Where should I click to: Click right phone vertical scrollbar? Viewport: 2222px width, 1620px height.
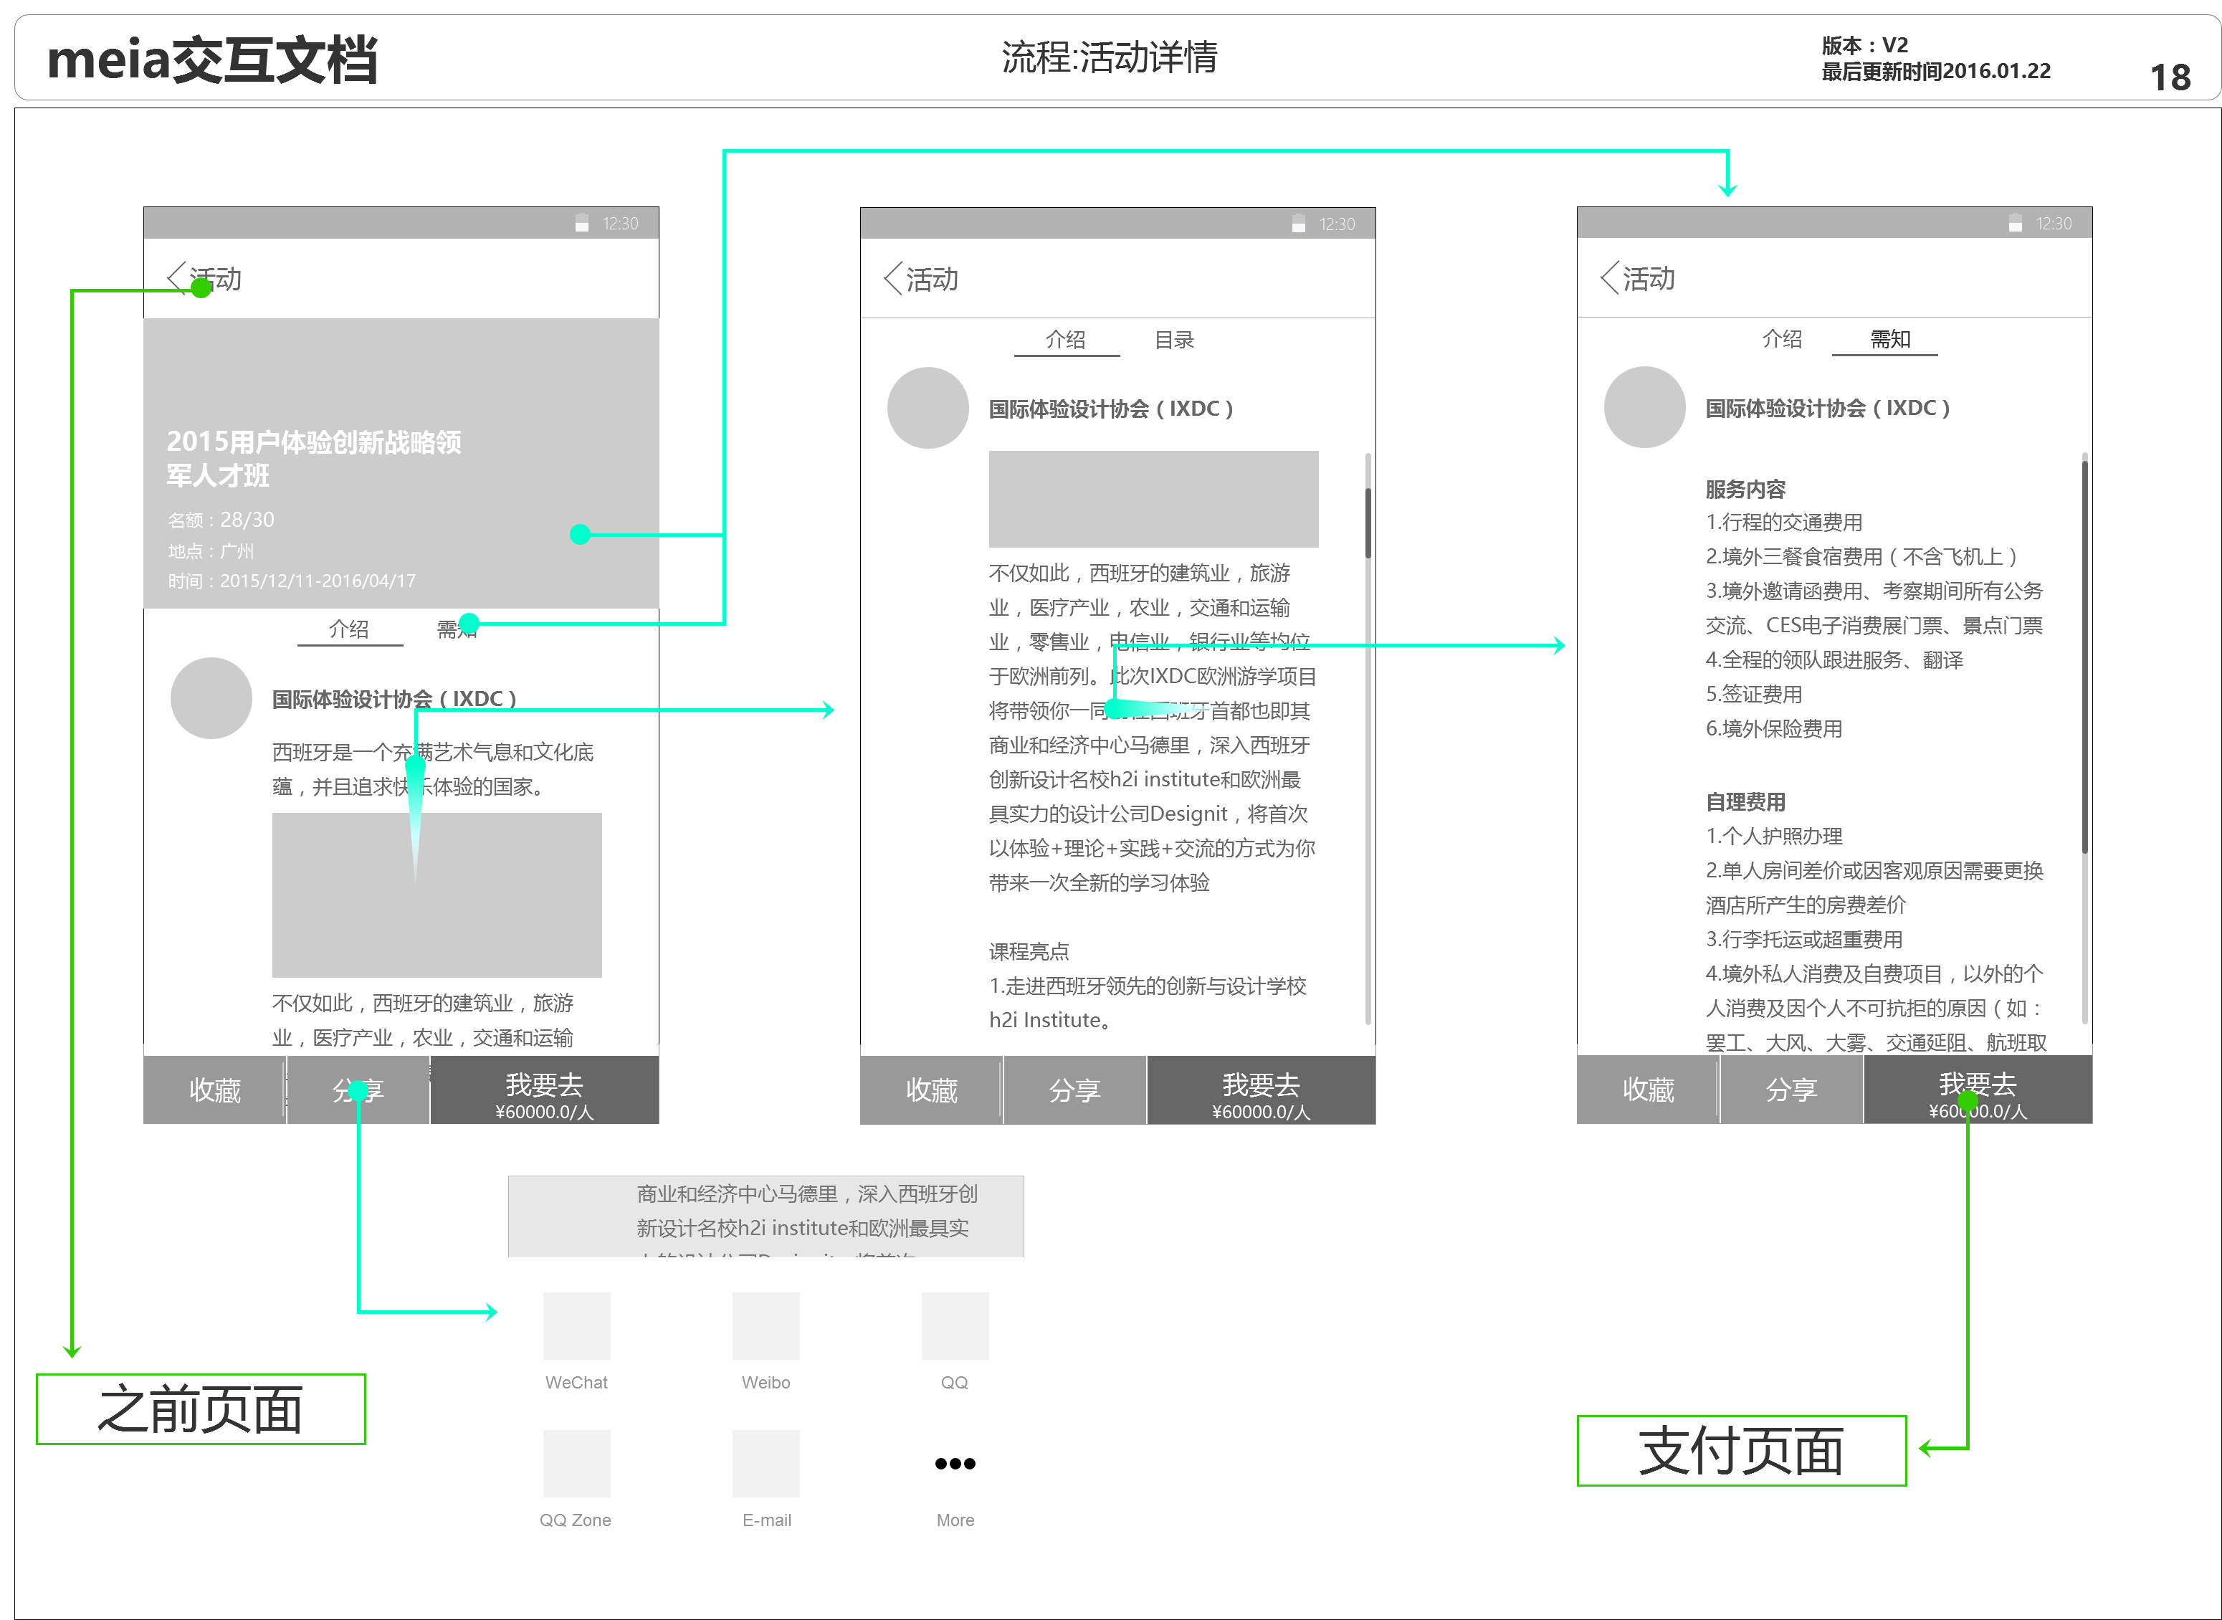click(2084, 738)
